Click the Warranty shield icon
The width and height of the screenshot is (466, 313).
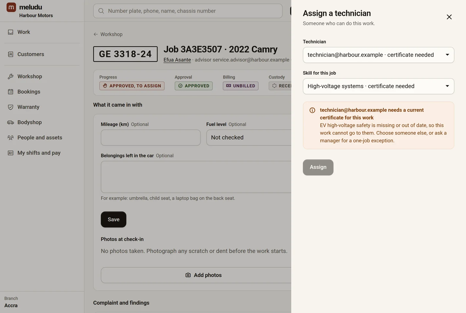(x=11, y=107)
